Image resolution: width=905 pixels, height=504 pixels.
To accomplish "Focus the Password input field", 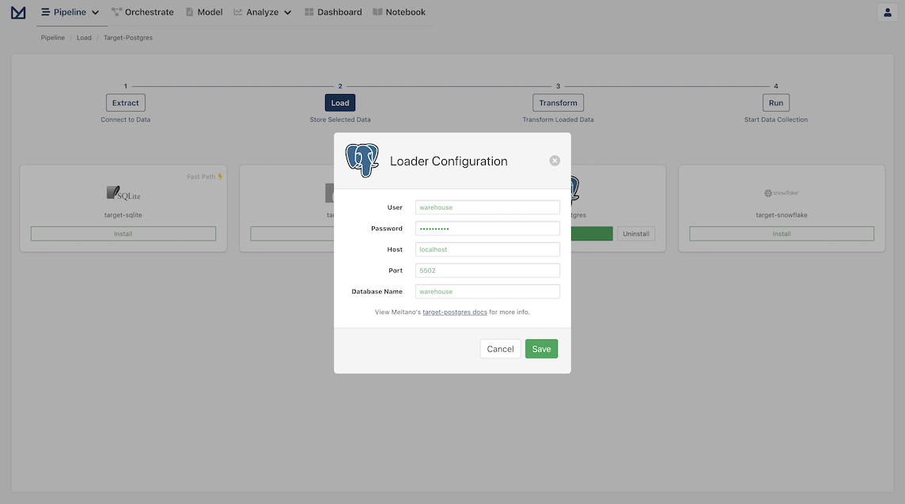I will coord(488,229).
